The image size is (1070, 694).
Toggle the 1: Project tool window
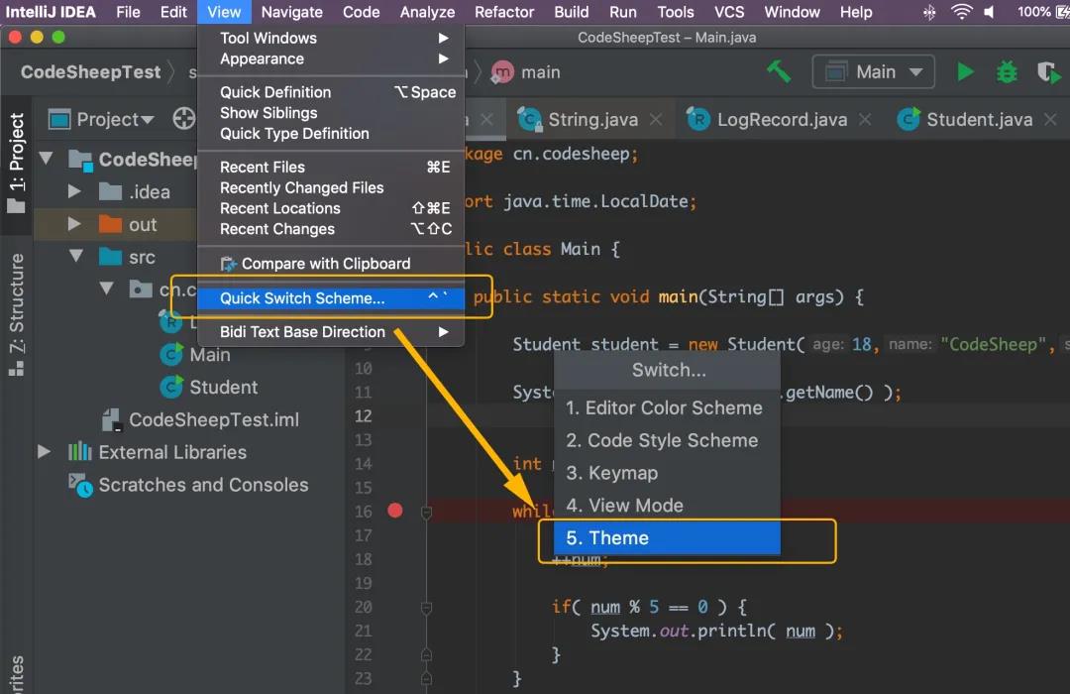pyautogui.click(x=17, y=163)
